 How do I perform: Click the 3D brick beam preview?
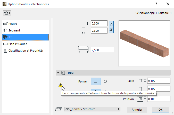pyautogui.click(x=144, y=44)
